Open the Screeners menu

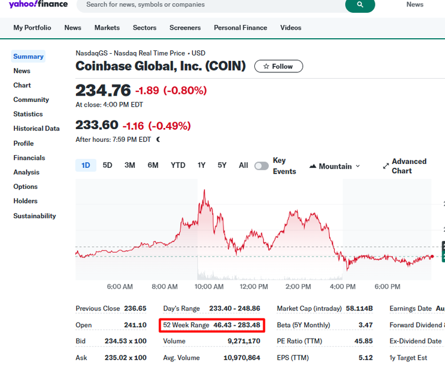coord(185,27)
